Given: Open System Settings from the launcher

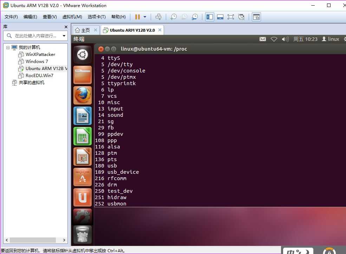Looking at the screenshot, I should pos(83,217).
